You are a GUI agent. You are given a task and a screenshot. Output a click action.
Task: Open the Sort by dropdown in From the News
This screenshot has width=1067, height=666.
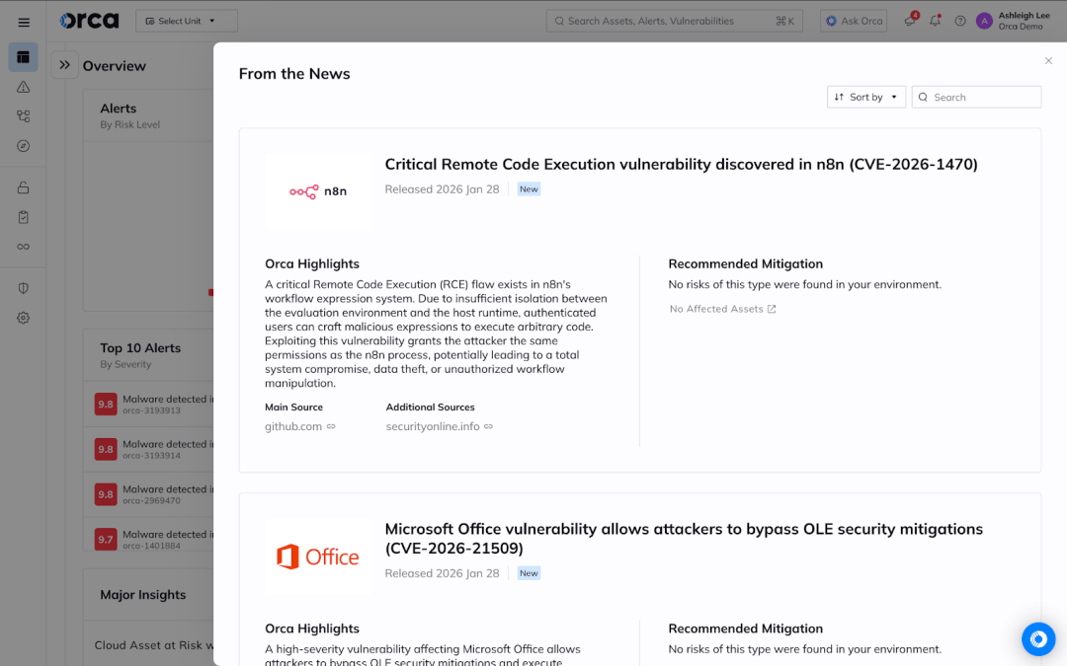[x=865, y=97]
